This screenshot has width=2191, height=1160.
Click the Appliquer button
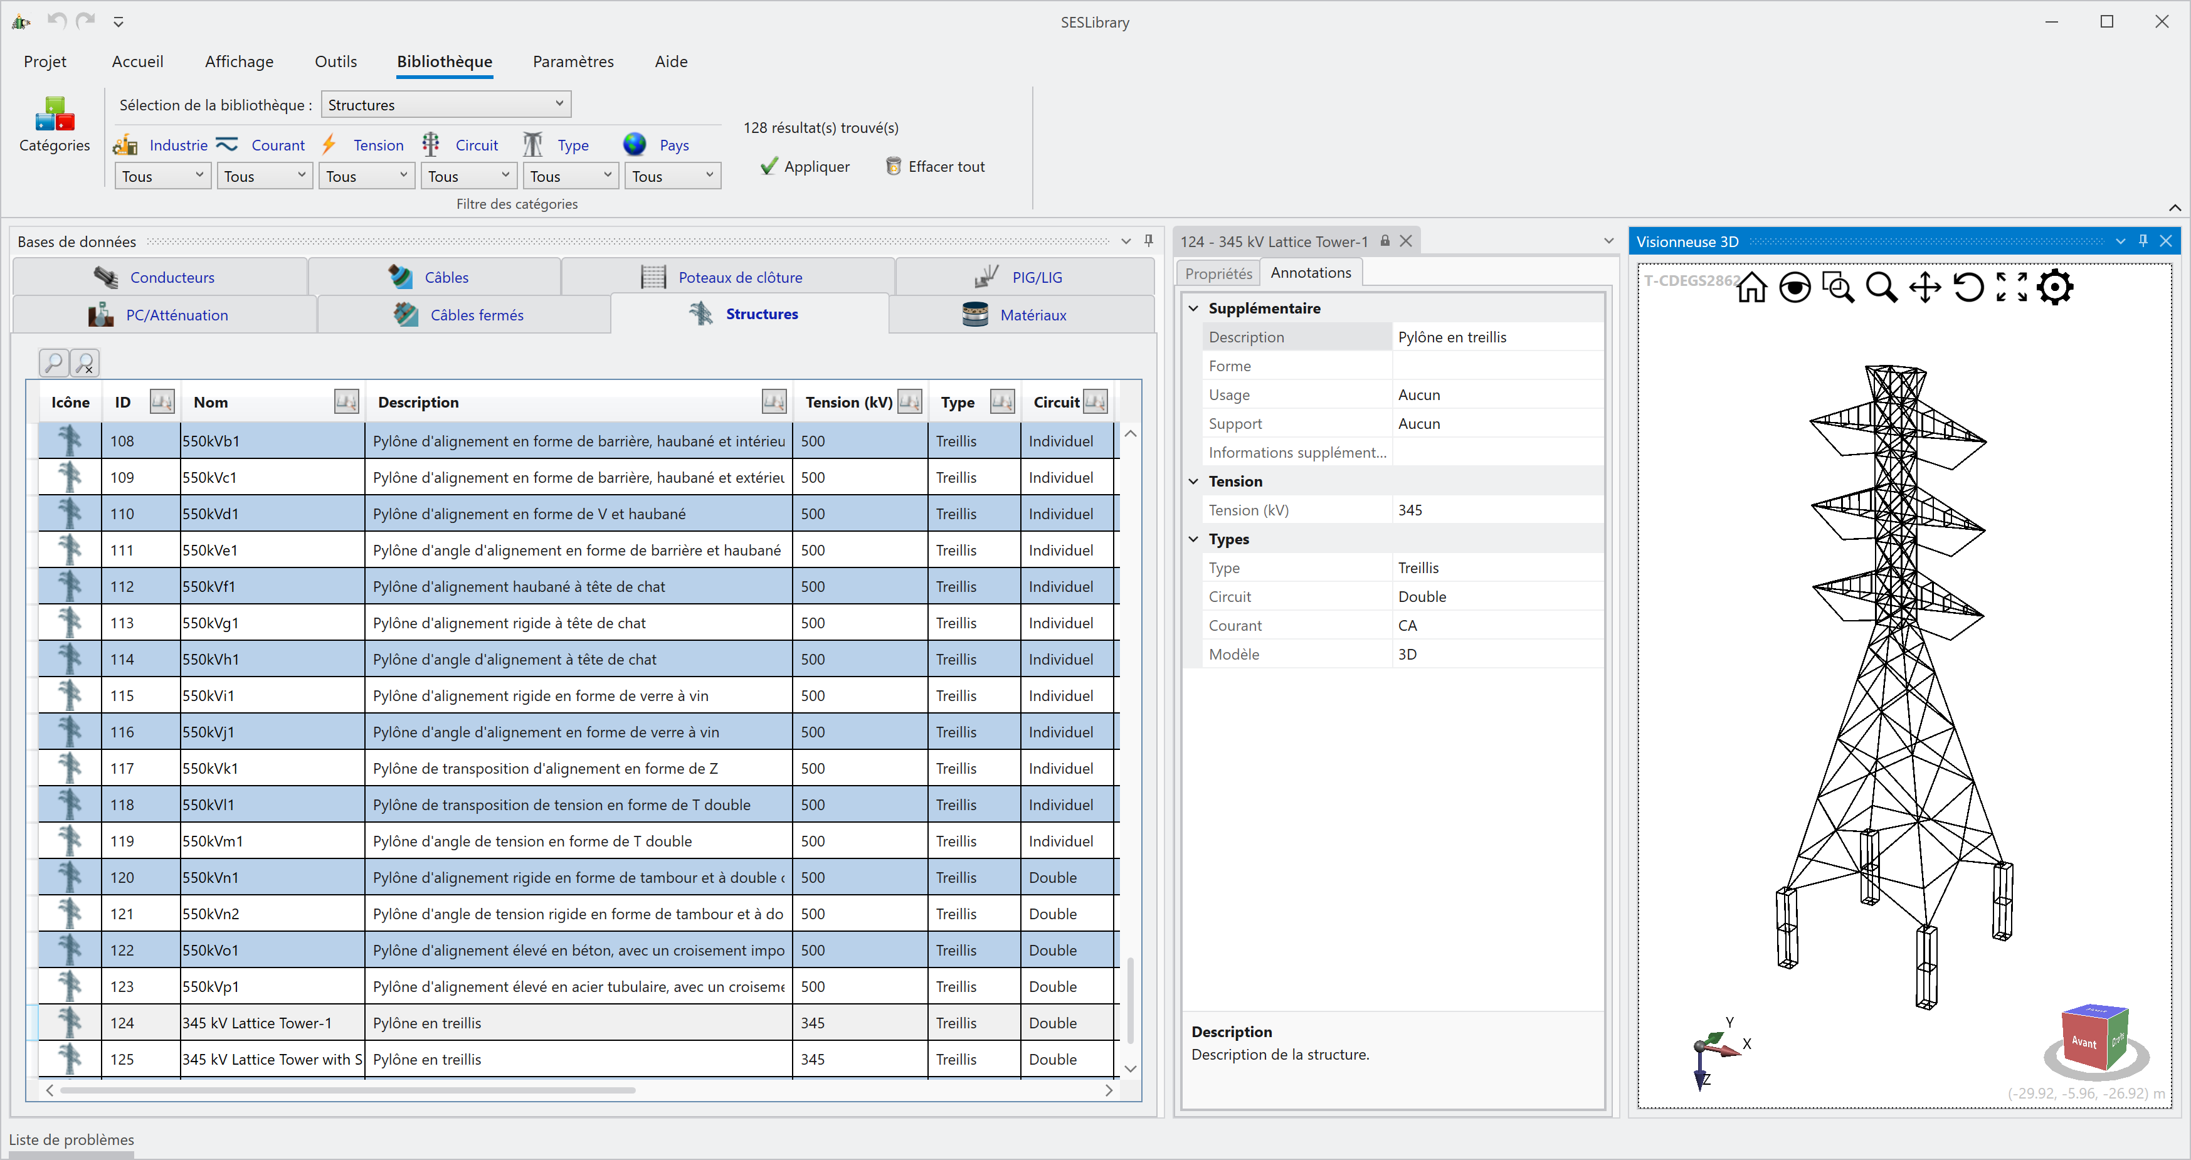coord(805,167)
